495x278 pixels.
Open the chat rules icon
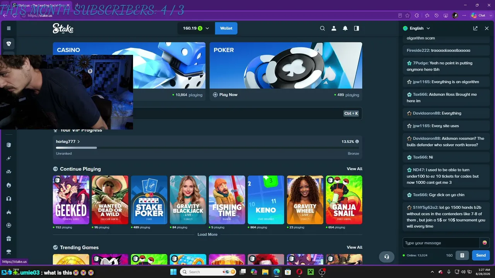point(462,255)
